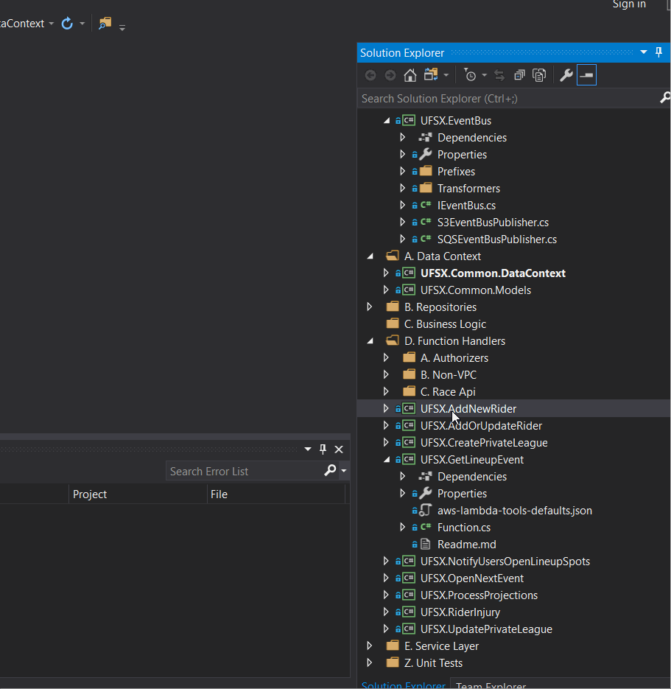
Task: Click the Find in Files folder icon
Action: (105, 24)
